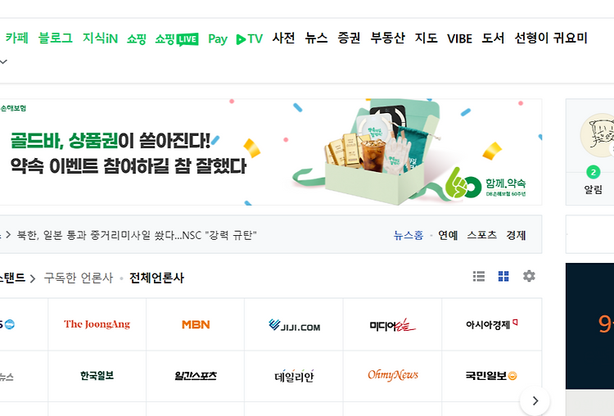Open the OhmyNews press logo

pos(393,375)
